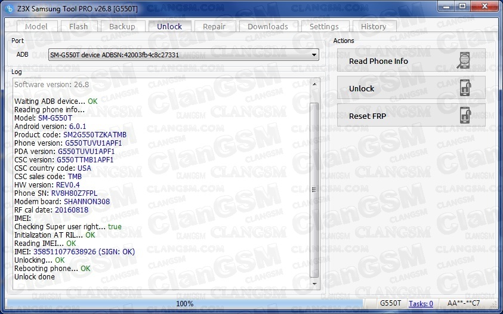Viewport: 503px width, 314px height.
Task: Click the Rebooting phone... OK line
Action: click(53, 269)
